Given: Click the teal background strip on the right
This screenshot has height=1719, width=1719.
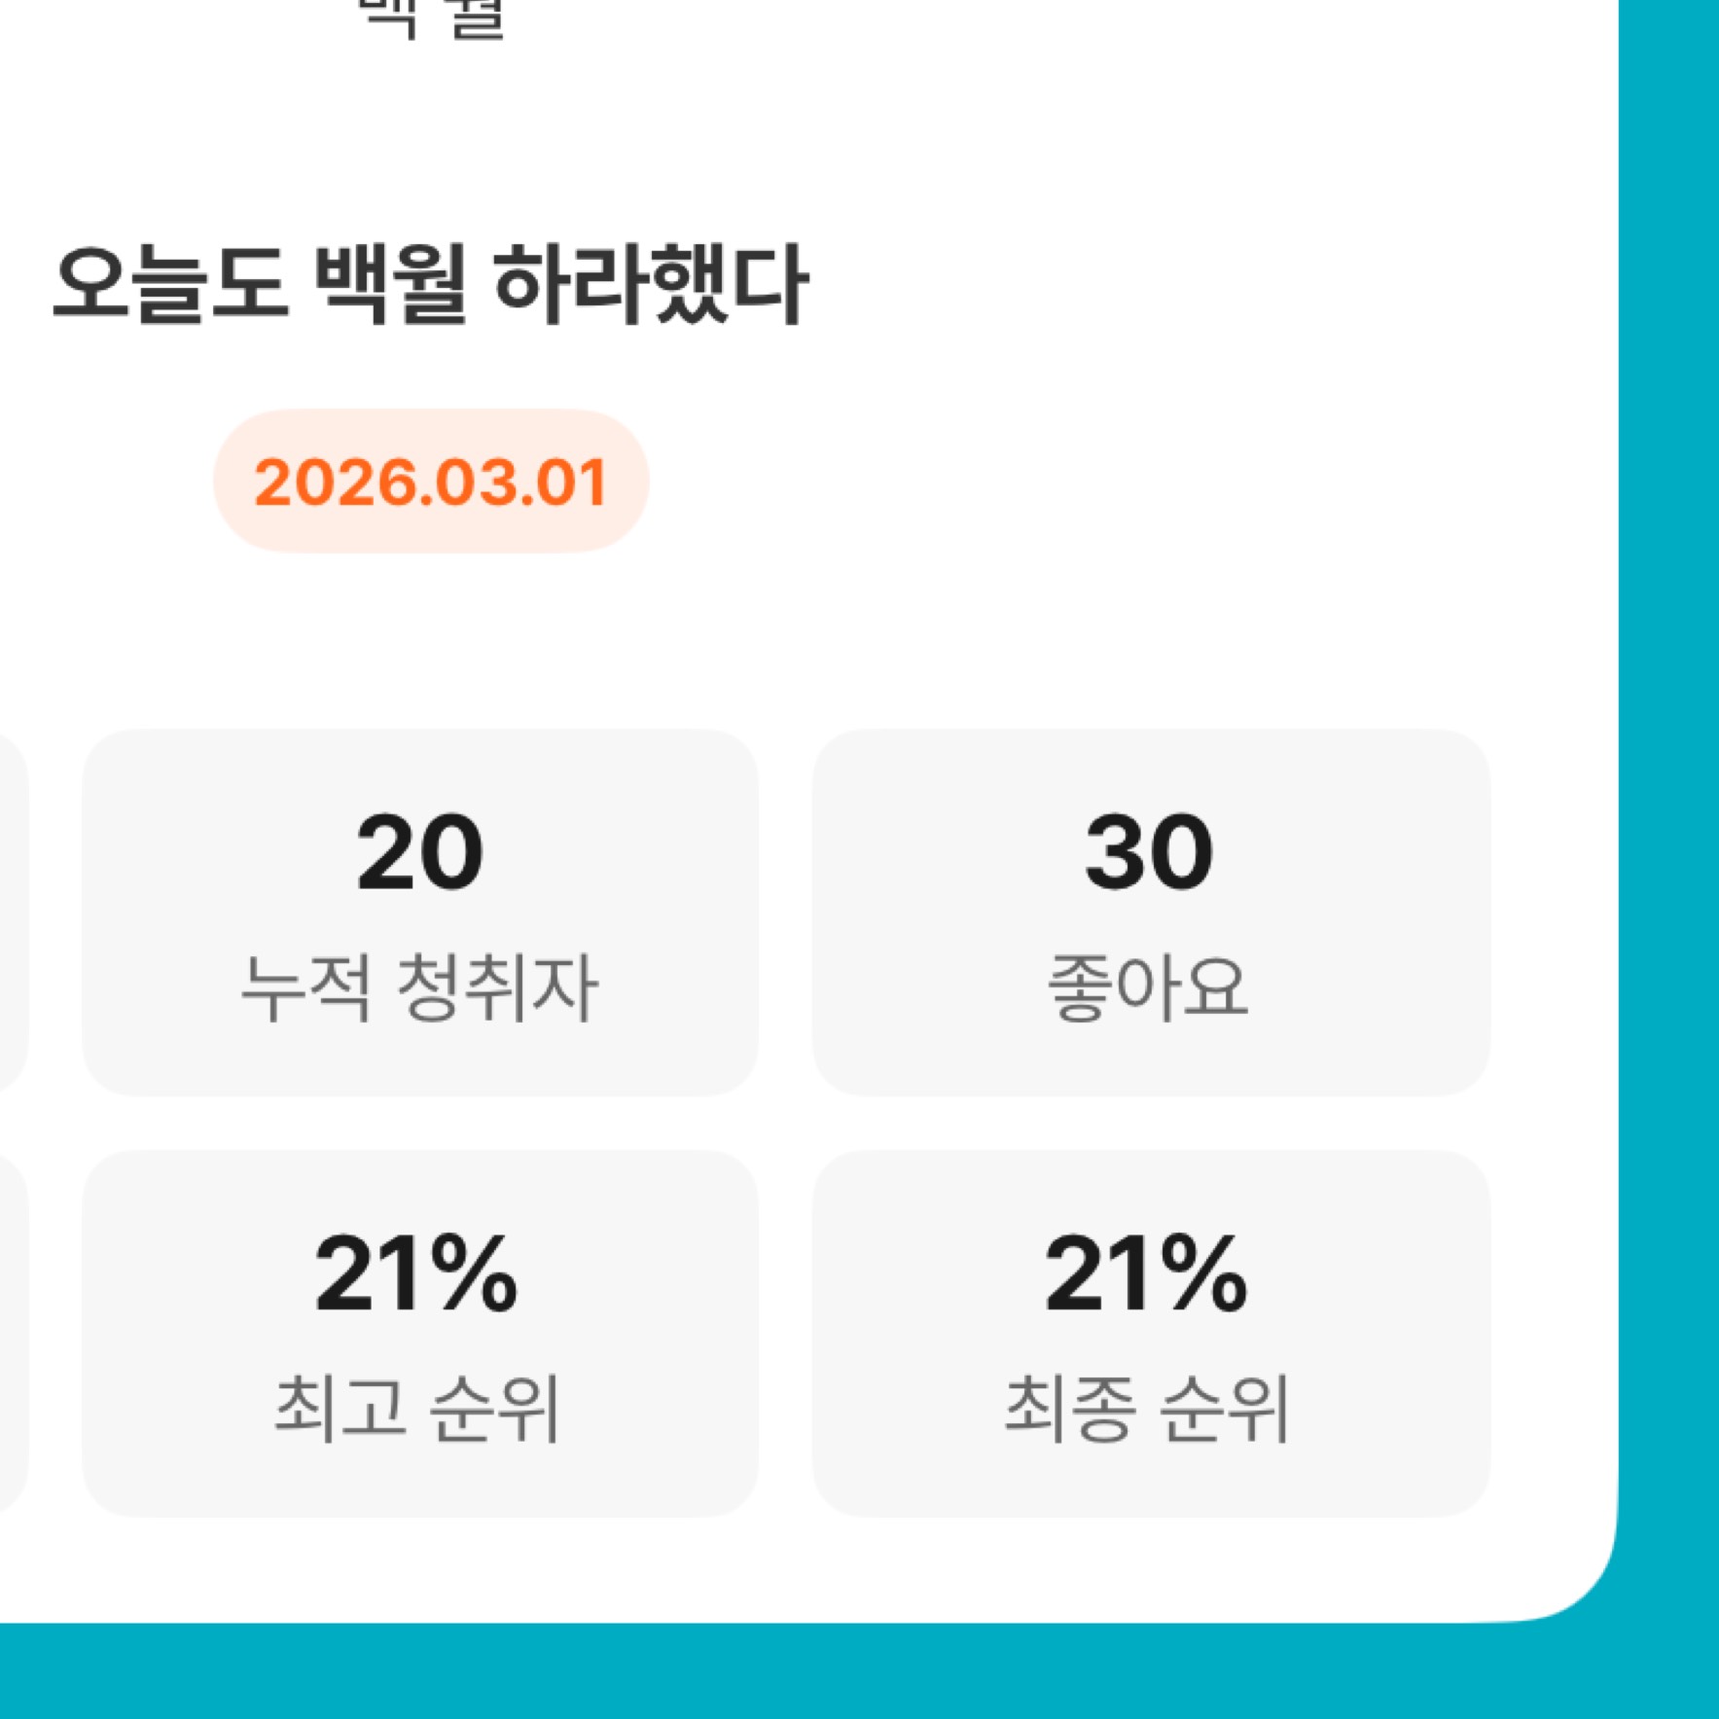Looking at the screenshot, I should point(1669,778).
